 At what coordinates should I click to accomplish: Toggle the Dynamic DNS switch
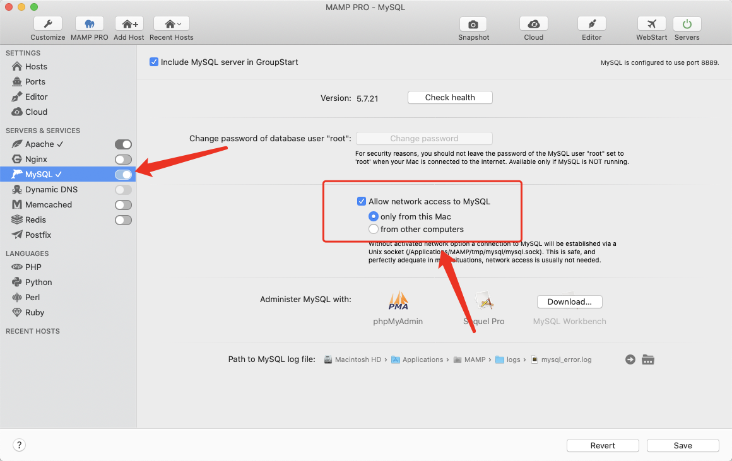point(123,190)
